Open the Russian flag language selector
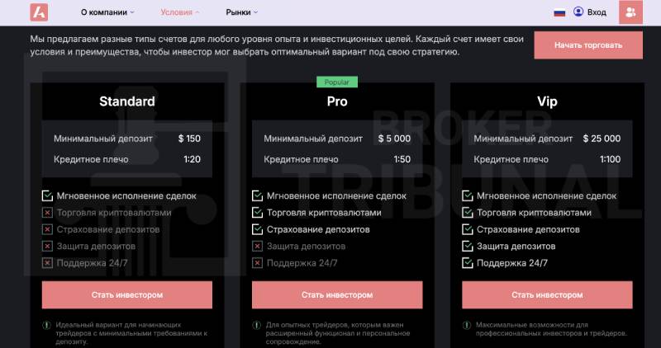 point(559,12)
